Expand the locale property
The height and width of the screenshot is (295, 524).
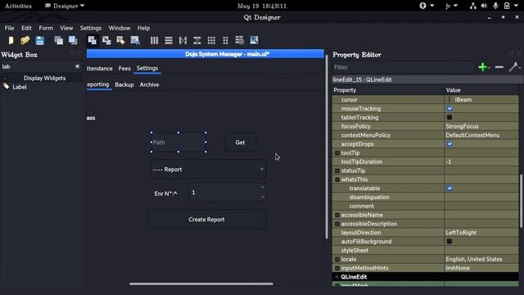(337, 259)
